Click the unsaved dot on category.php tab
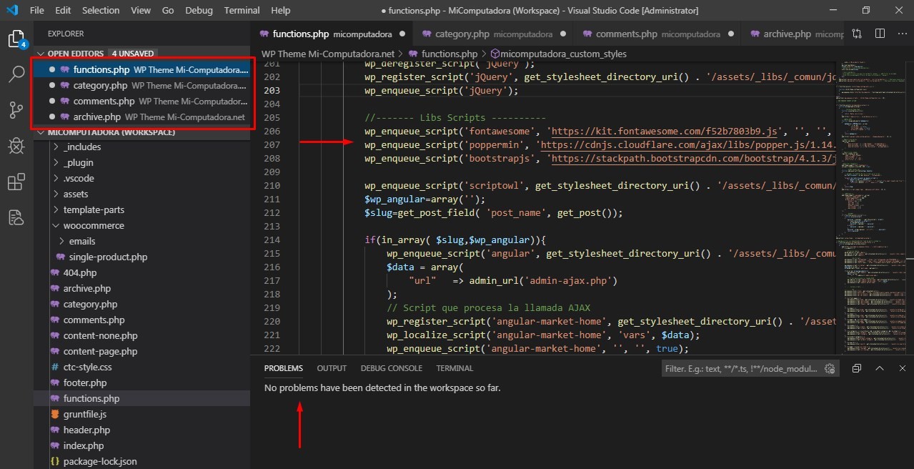 coord(564,34)
